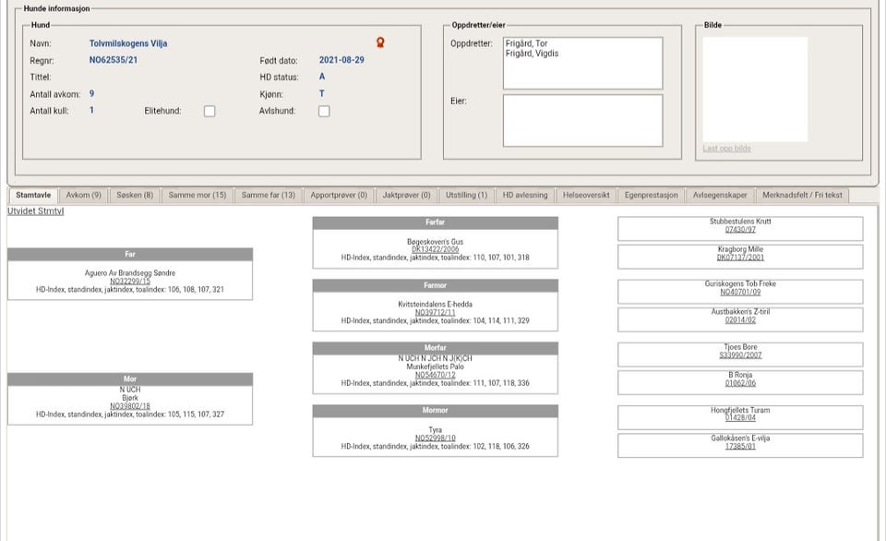Click breeder name Frigård, Vigdis
This screenshot has width=886, height=541.
pos(532,54)
